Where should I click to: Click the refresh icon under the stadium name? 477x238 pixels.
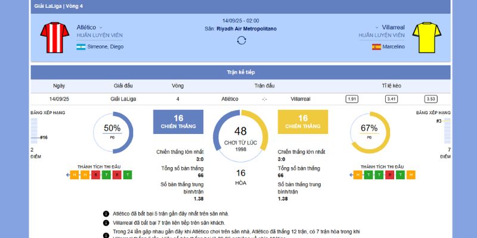pos(241,40)
